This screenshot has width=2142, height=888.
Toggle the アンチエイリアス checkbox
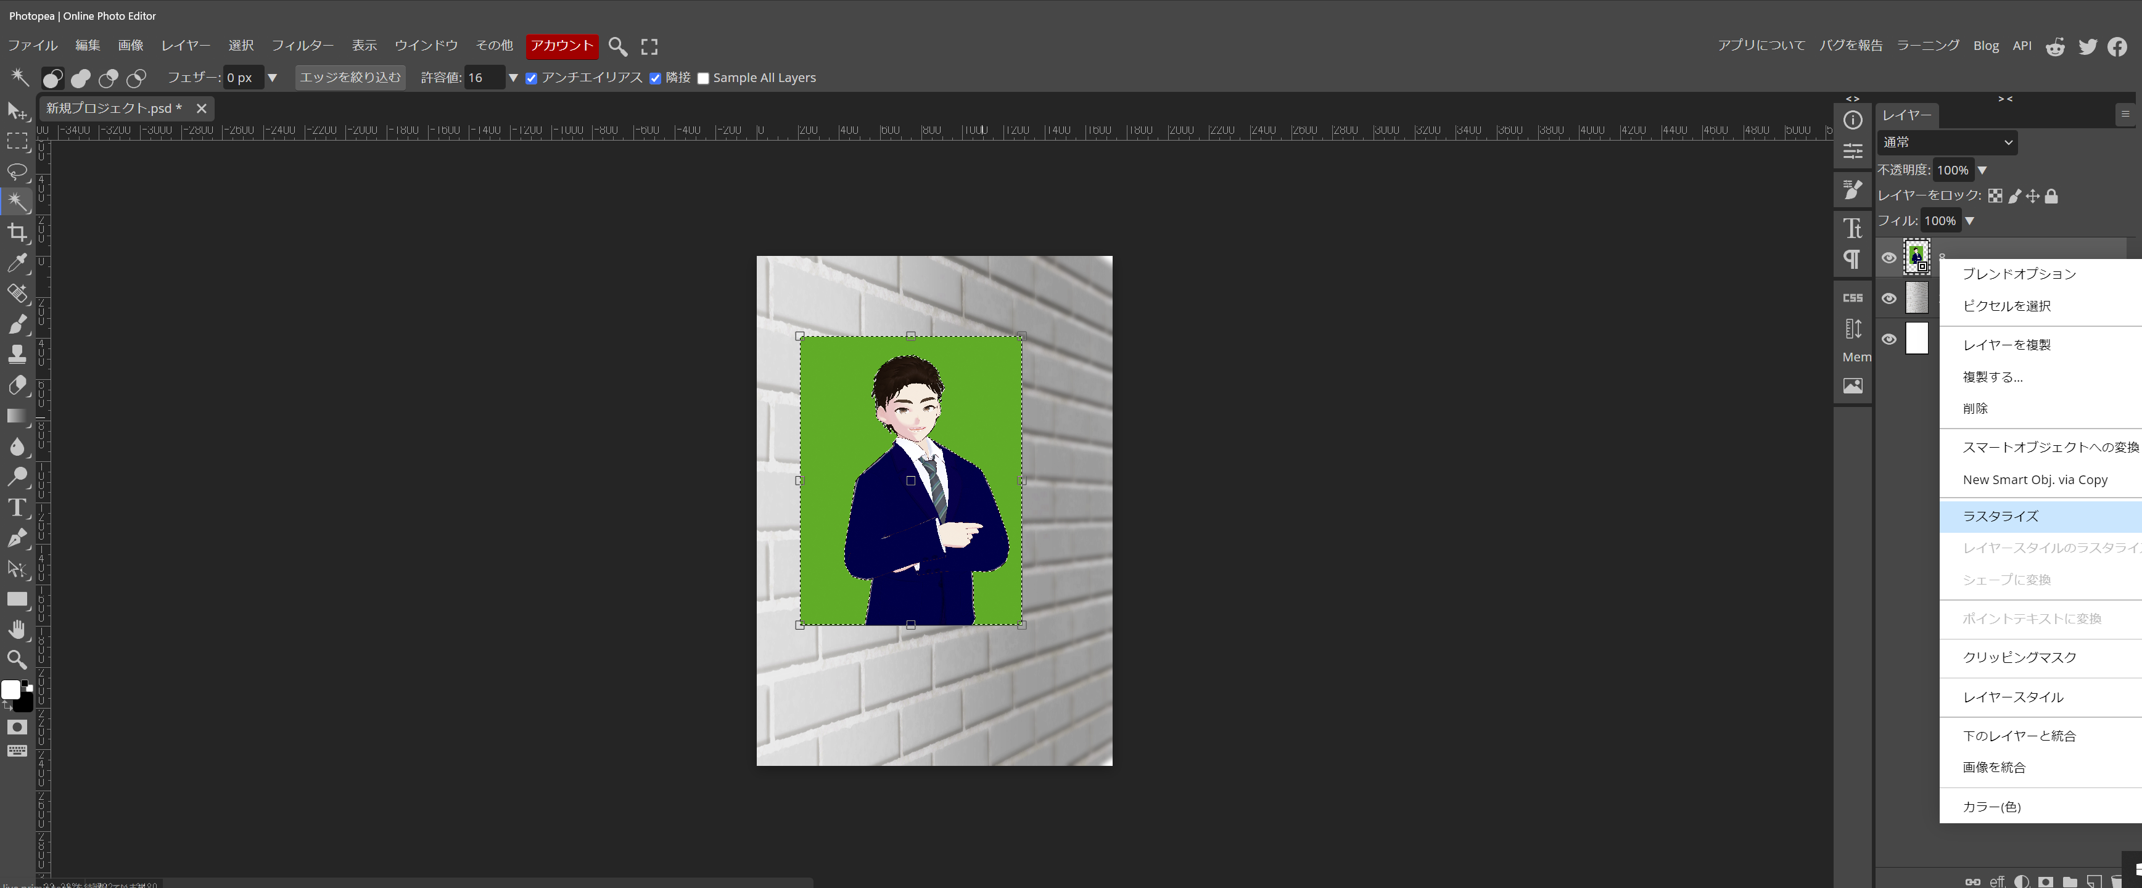[532, 78]
